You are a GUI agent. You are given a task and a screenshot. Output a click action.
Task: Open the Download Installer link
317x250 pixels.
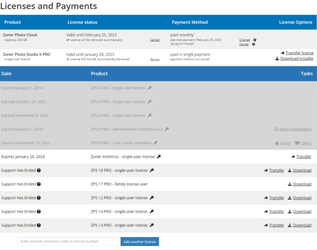(297, 59)
